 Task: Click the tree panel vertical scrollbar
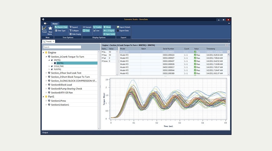[99, 90]
